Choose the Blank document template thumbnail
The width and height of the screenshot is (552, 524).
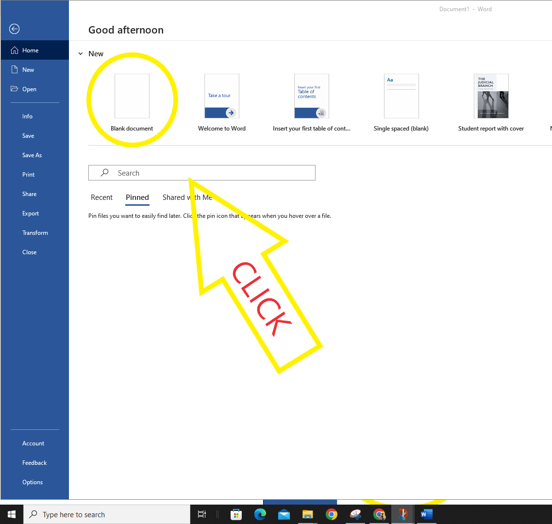(x=132, y=96)
